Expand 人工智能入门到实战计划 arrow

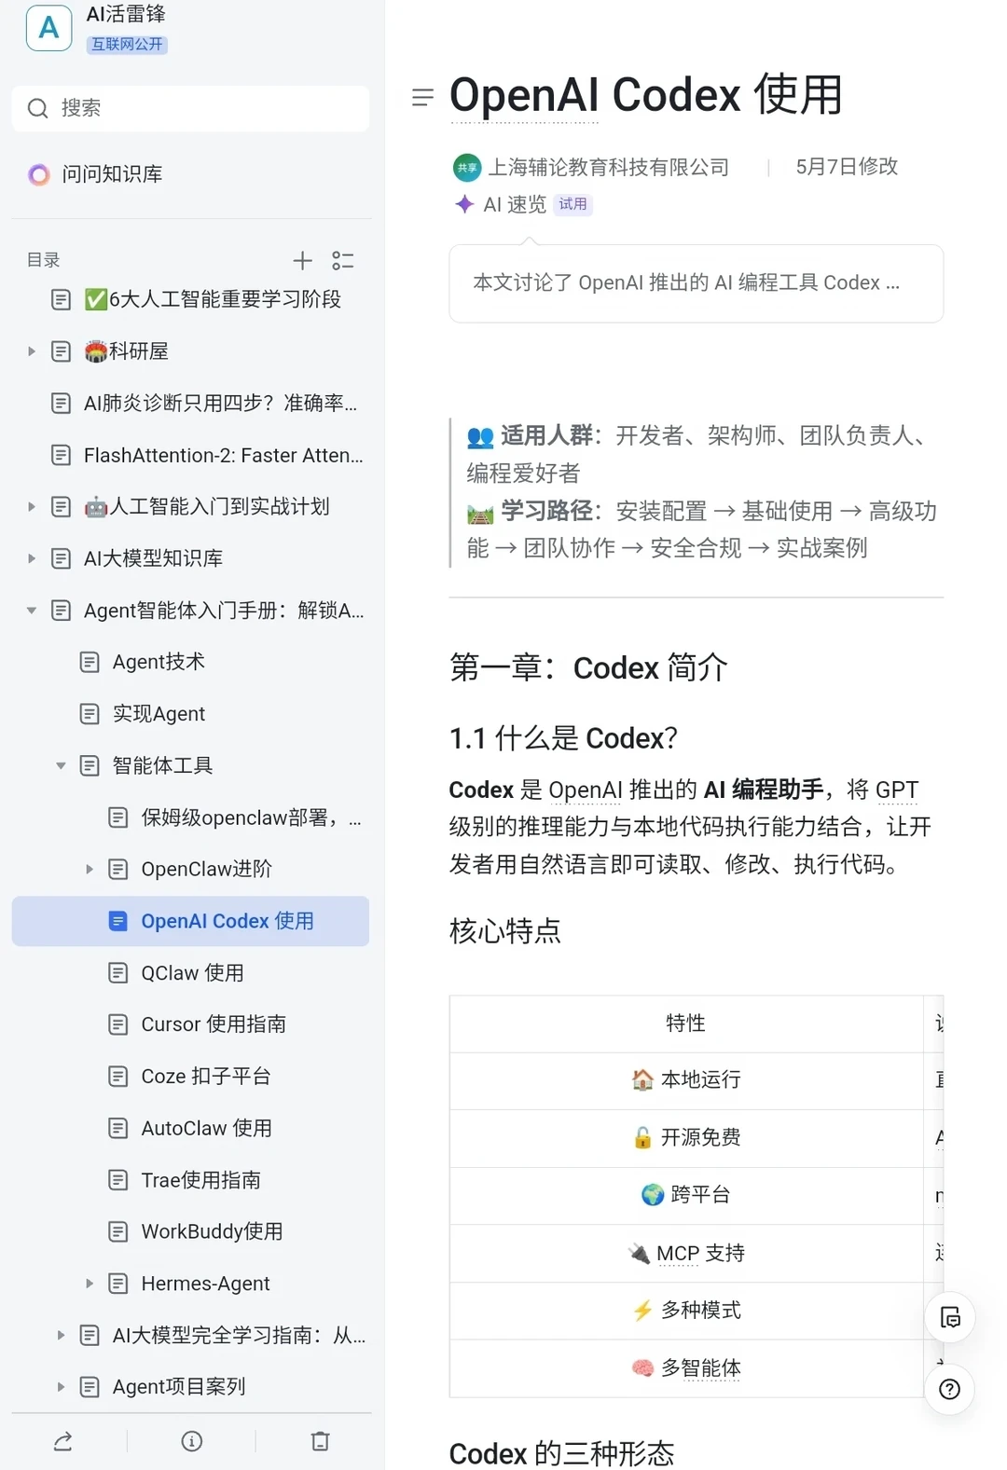tap(32, 506)
